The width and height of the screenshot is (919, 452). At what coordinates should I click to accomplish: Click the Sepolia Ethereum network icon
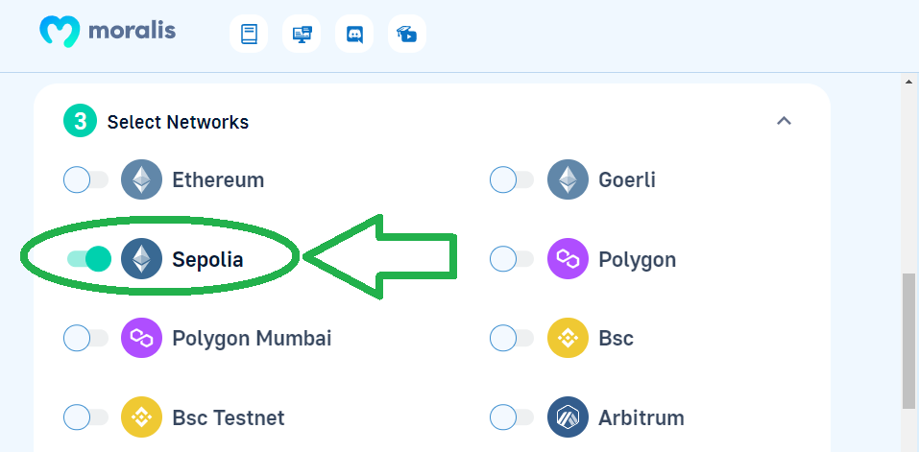point(141,258)
